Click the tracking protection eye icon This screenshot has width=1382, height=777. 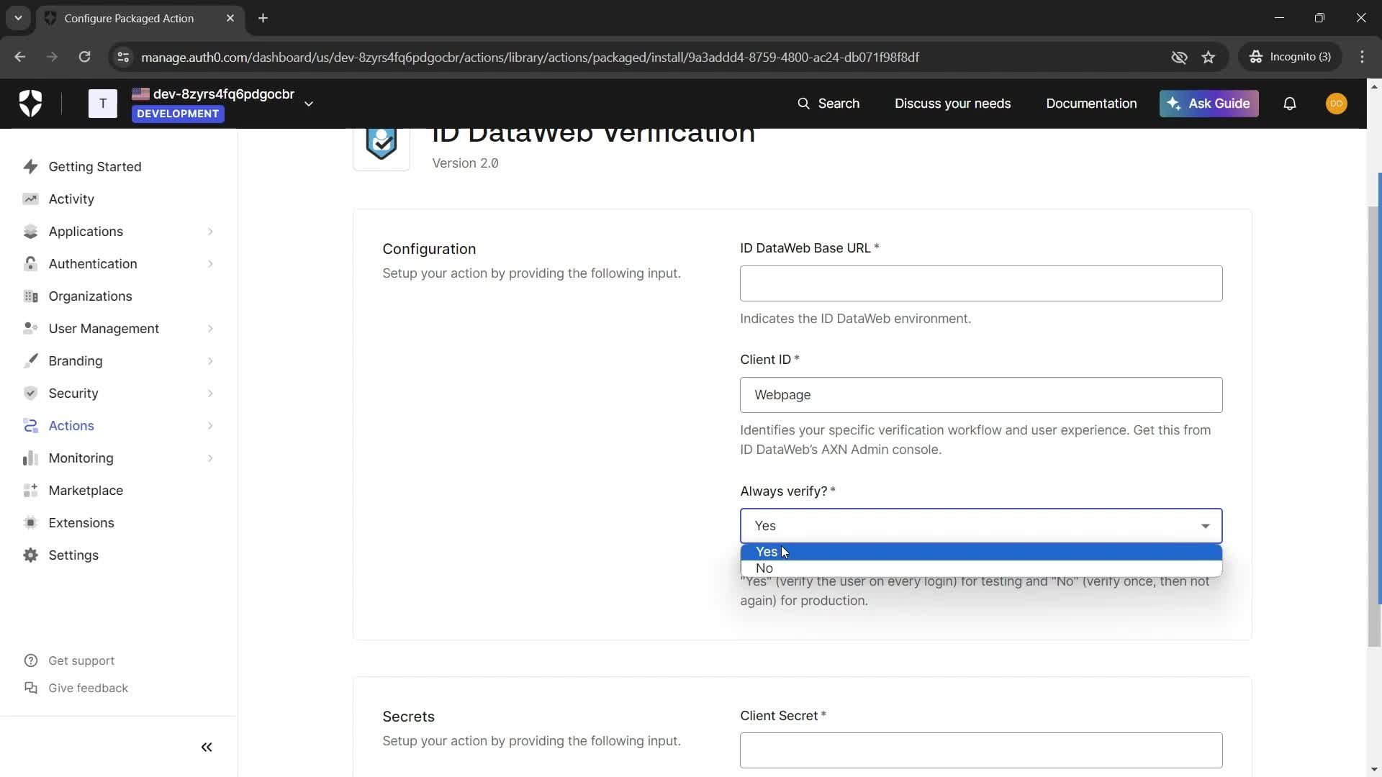pyautogui.click(x=1179, y=57)
